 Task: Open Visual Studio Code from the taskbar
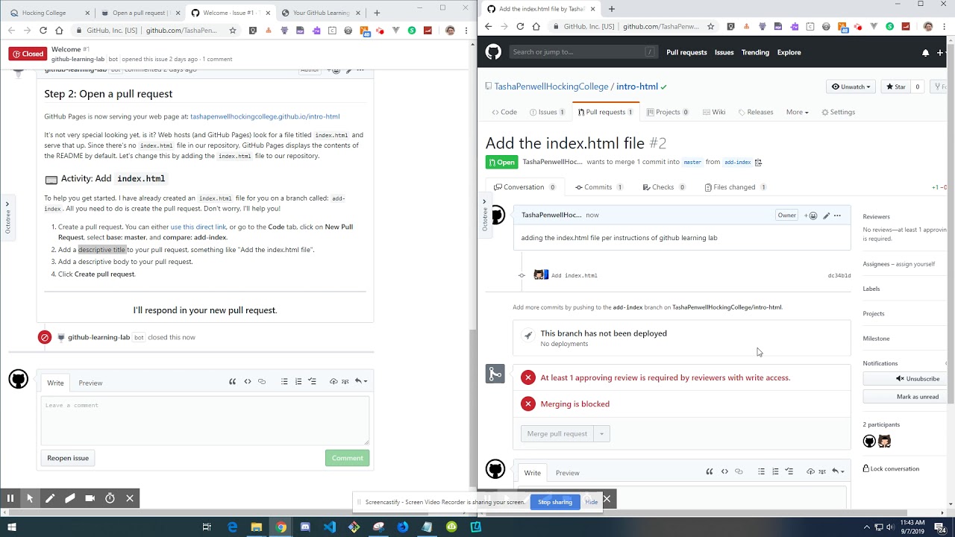(330, 527)
